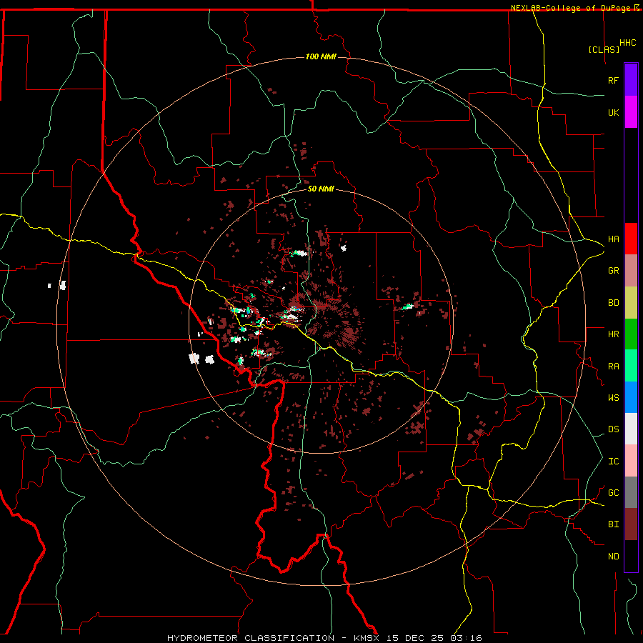Click the NEXLAB-College of DuPage credit text

pyautogui.click(x=572, y=8)
